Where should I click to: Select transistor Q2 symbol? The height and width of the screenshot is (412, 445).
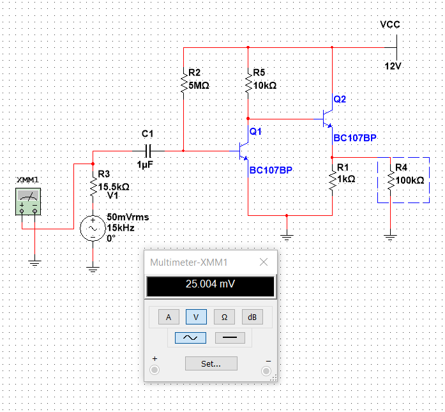pyautogui.click(x=328, y=119)
